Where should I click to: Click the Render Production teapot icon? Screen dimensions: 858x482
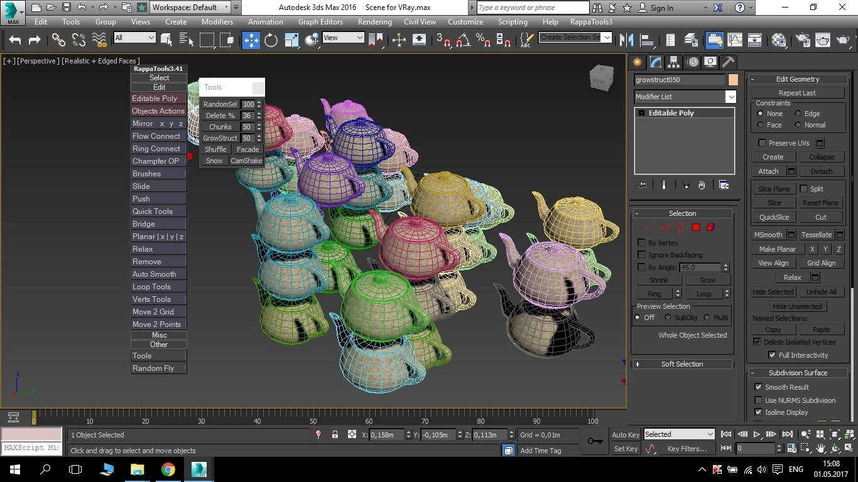tap(843, 40)
